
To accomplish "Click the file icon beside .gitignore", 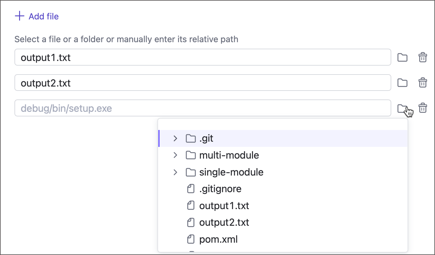I will tap(191, 189).
